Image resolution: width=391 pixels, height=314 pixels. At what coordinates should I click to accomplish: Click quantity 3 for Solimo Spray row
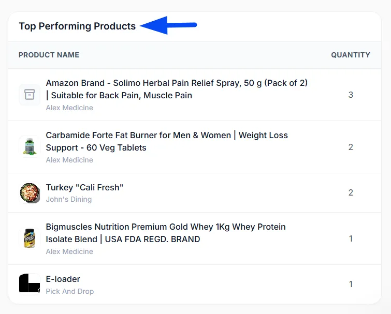click(x=351, y=95)
